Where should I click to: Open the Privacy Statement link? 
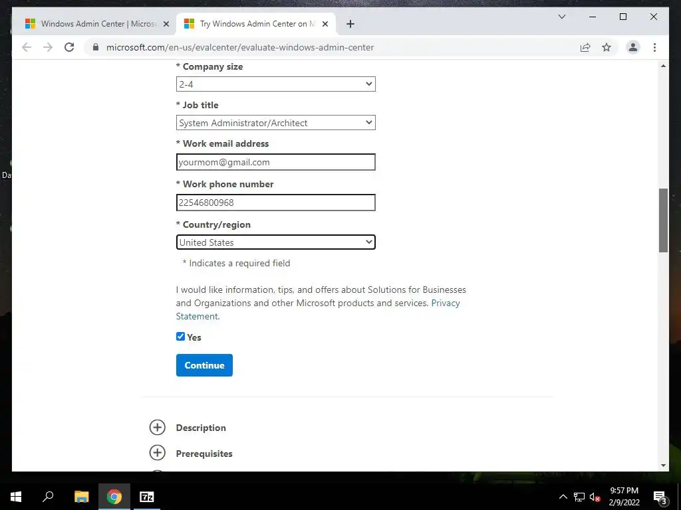446,303
